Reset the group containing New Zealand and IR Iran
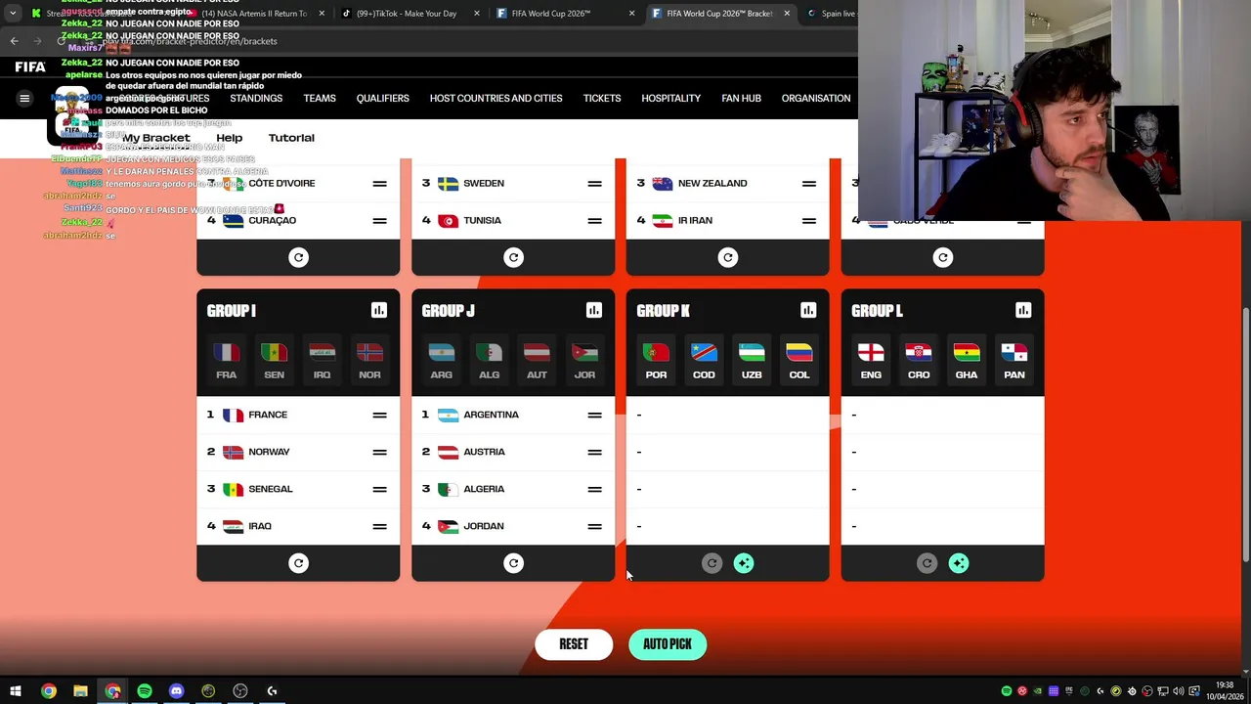Viewport: 1251px width, 704px height. (x=728, y=257)
